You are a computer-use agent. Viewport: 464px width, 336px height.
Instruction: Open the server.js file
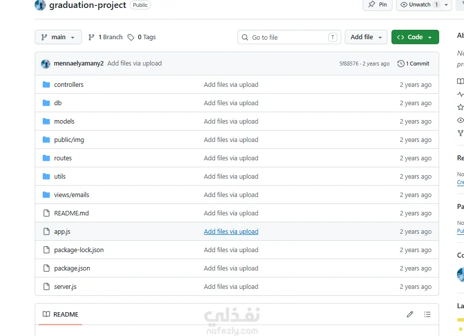[65, 287]
